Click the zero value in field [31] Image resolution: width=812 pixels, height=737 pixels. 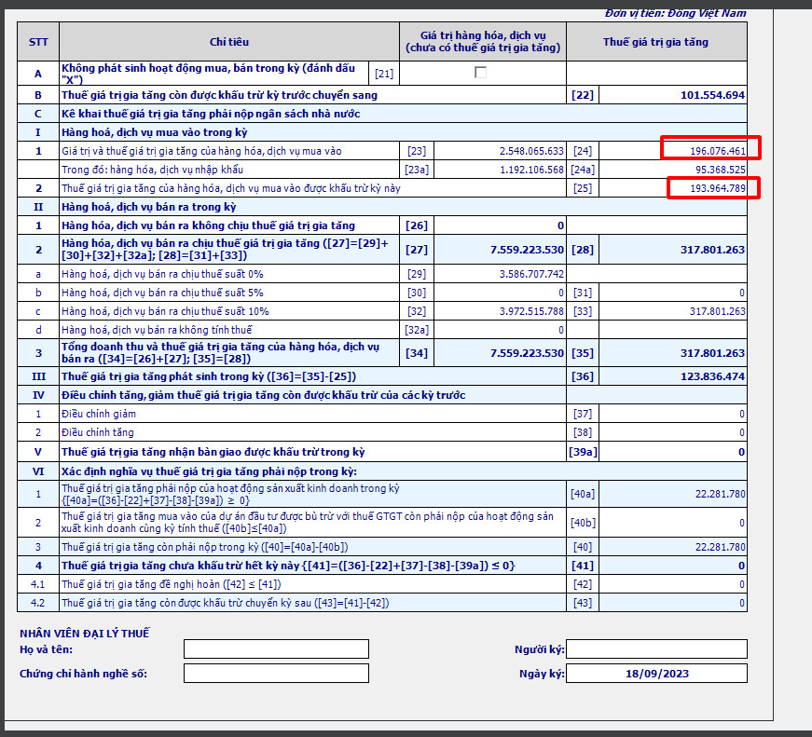point(742,293)
